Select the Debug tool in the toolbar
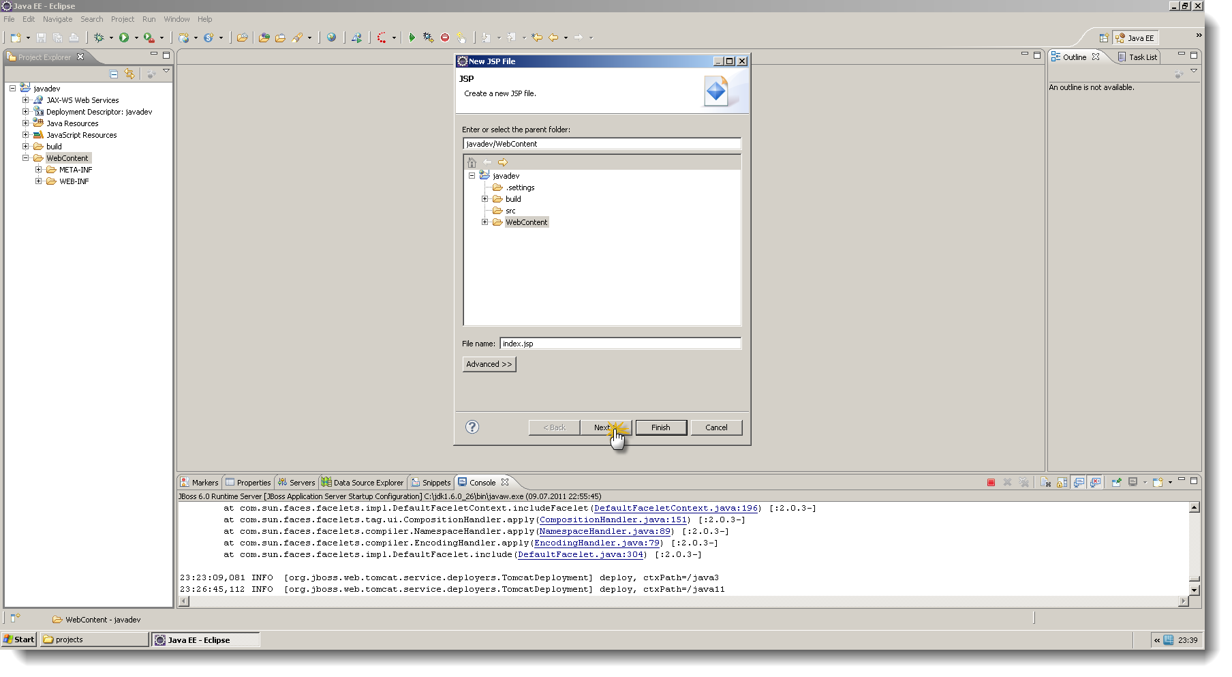Image resolution: width=1232 pixels, height=677 pixels. [x=99, y=37]
